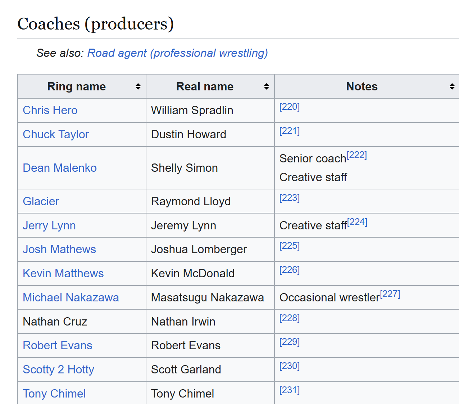
Task: Click the Scott Garland cell
Action: [x=210, y=369]
